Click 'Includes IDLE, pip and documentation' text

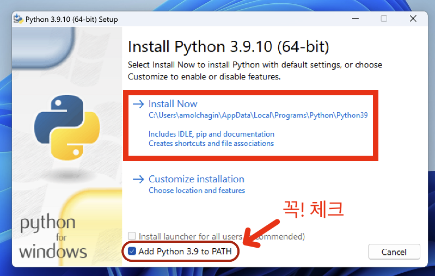[x=211, y=134]
